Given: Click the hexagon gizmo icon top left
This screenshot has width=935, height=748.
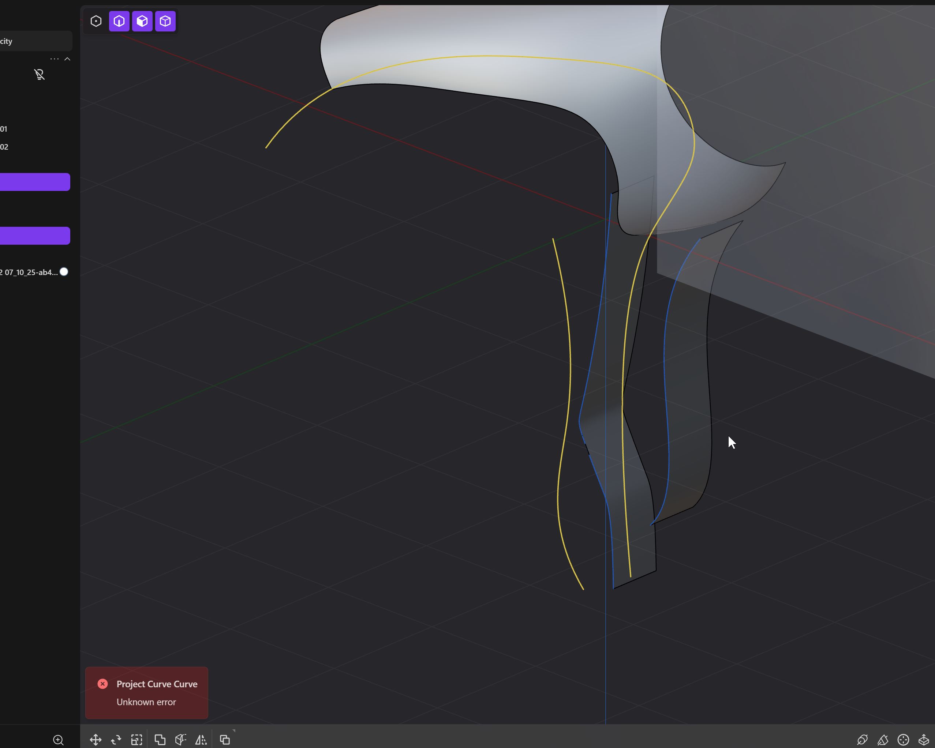Looking at the screenshot, I should 96,21.
